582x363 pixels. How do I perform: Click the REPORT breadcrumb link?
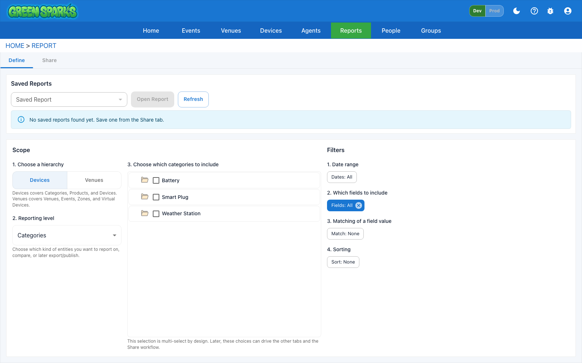(x=44, y=46)
